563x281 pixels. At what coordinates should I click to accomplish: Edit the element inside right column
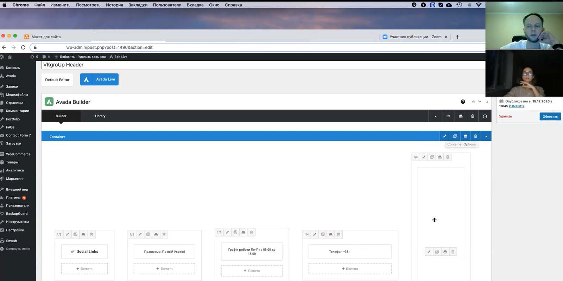(x=429, y=251)
